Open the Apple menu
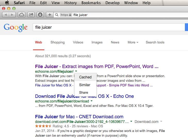Image resolution: width=188 pixels, height=140 pixels. [x=7, y=3]
